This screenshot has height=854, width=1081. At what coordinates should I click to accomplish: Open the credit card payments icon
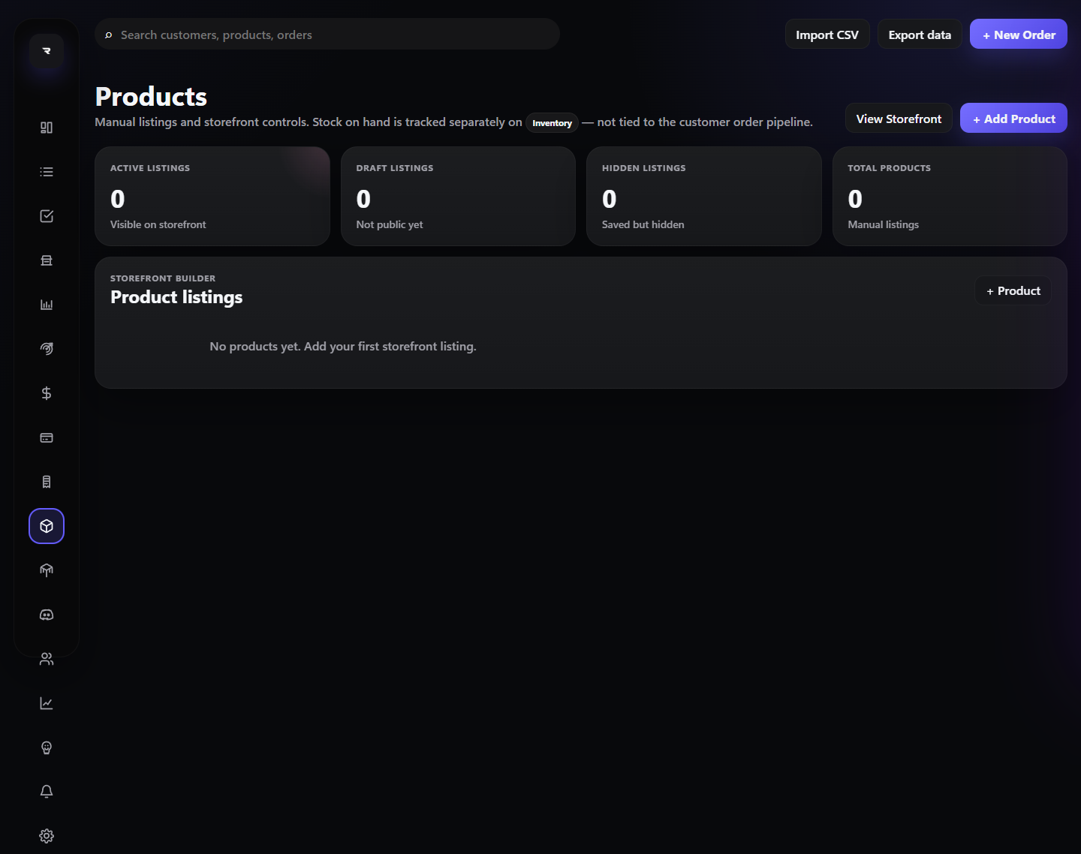click(47, 438)
